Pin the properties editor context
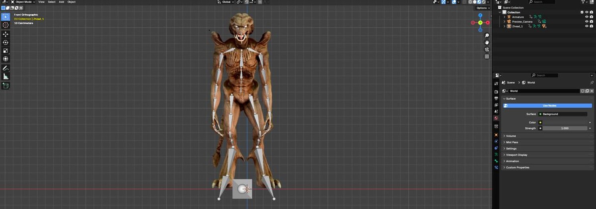The height and width of the screenshot is (209, 596). tap(592, 83)
